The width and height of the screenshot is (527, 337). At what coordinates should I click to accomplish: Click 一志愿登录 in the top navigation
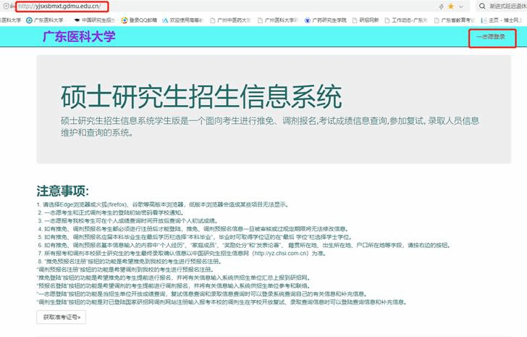pos(492,36)
